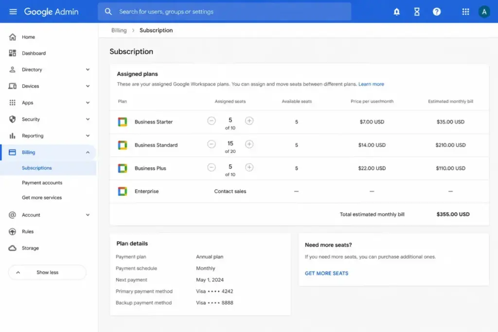This screenshot has width=498, height=332.
Task: Click the Rules icon in sidebar
Action: pos(12,231)
